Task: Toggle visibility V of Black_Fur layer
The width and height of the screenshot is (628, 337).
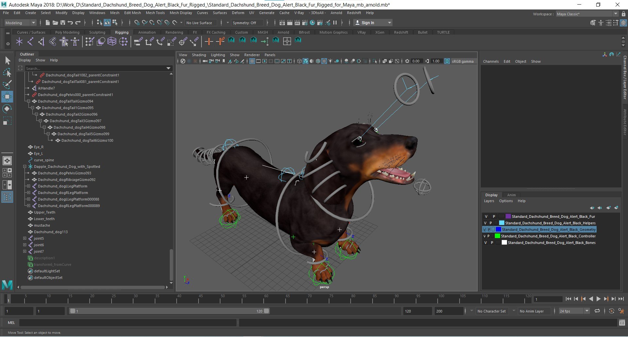Action: tap(486, 217)
